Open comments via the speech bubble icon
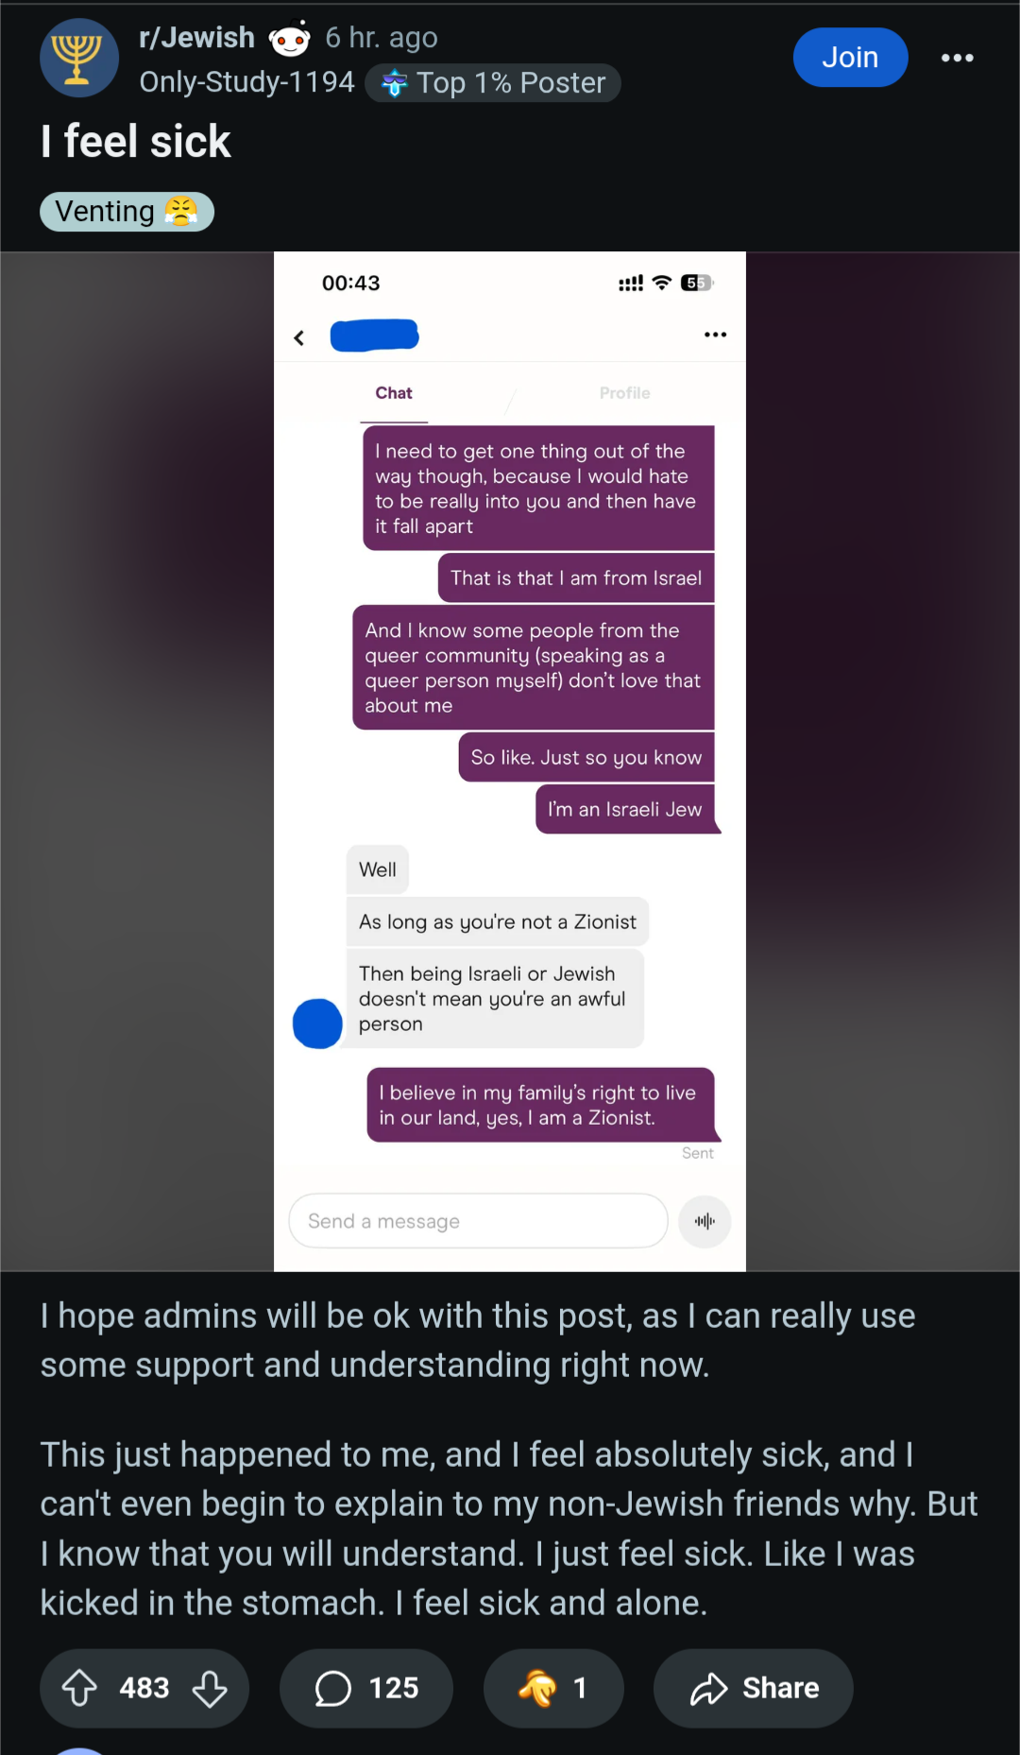 coord(332,1688)
